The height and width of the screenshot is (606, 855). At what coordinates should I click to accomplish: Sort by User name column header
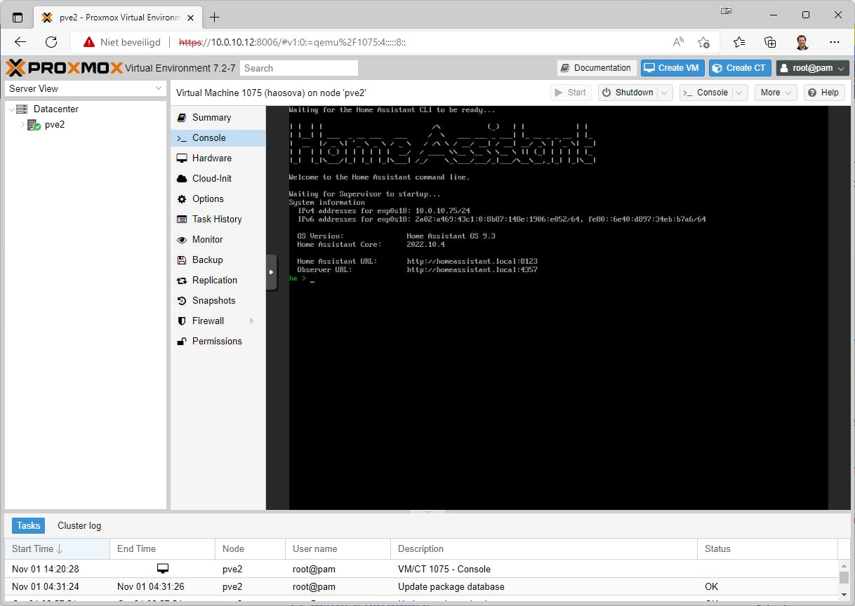(338, 548)
